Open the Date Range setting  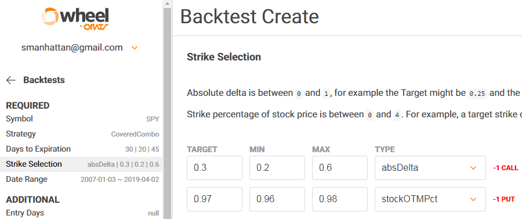(x=81, y=179)
